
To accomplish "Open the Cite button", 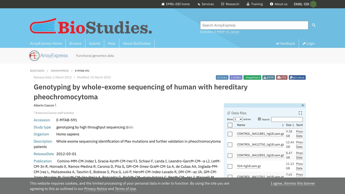I will pyautogui.click(x=222, y=78).
